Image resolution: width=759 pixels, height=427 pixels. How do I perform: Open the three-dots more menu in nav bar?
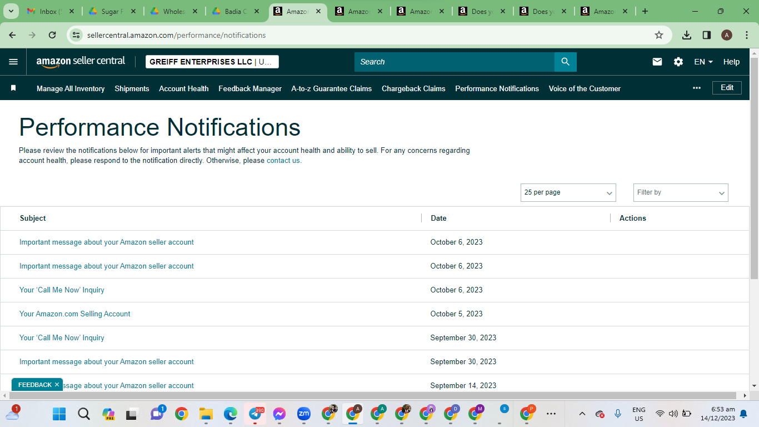click(x=697, y=88)
